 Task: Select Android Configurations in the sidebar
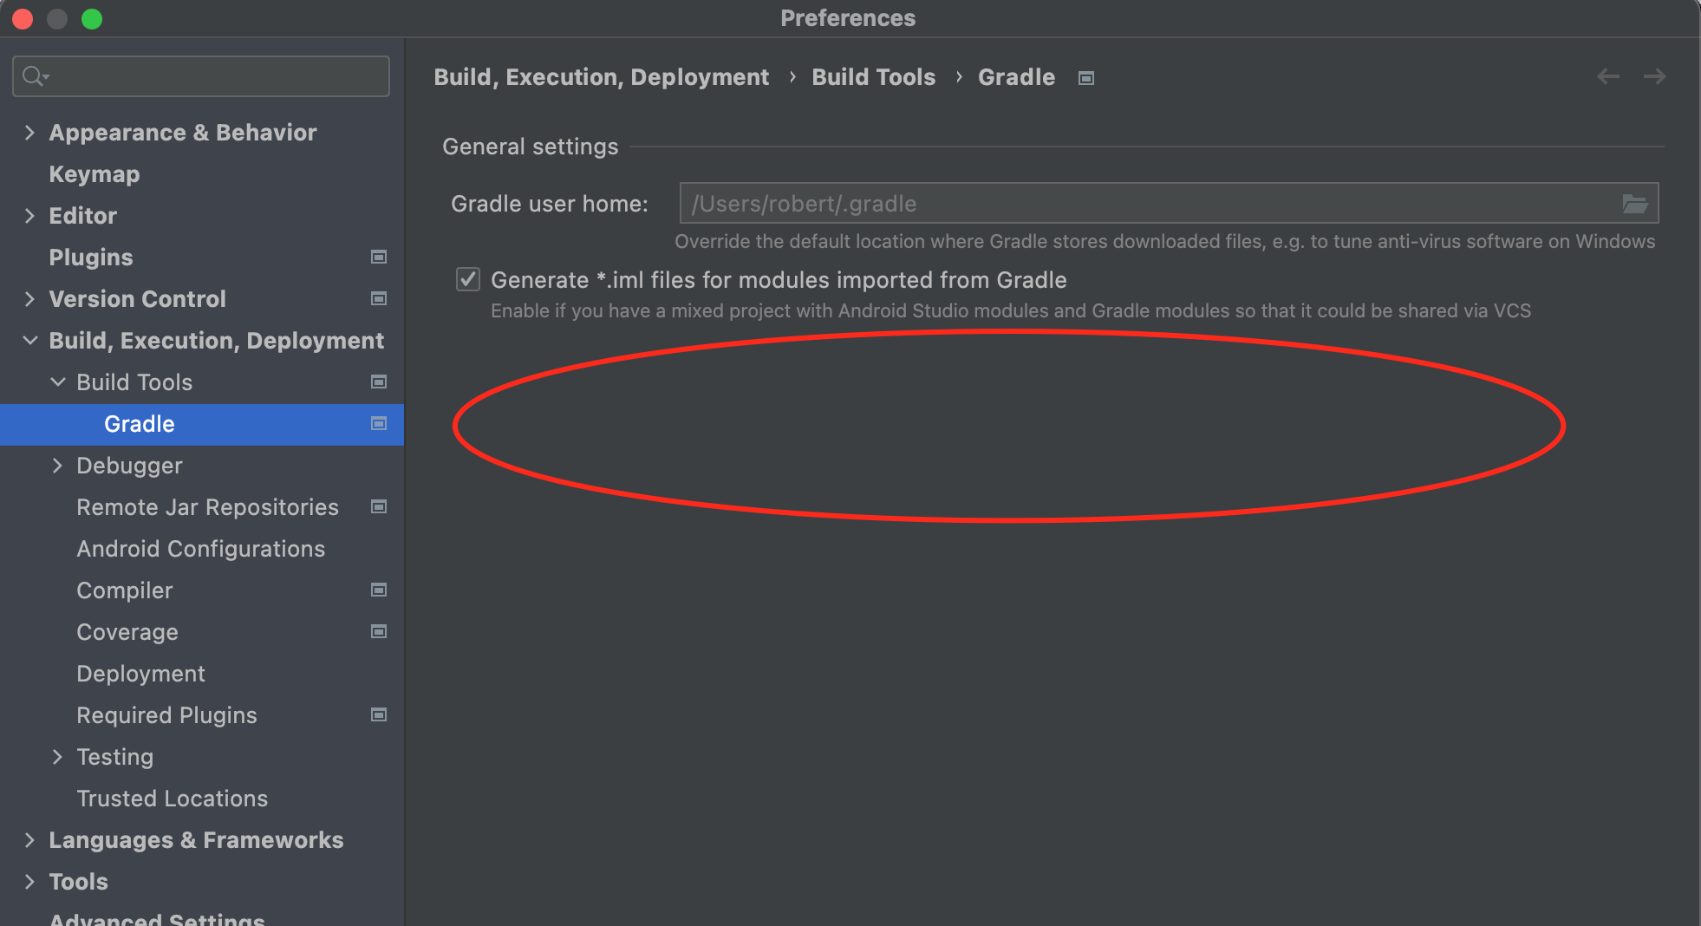(200, 548)
